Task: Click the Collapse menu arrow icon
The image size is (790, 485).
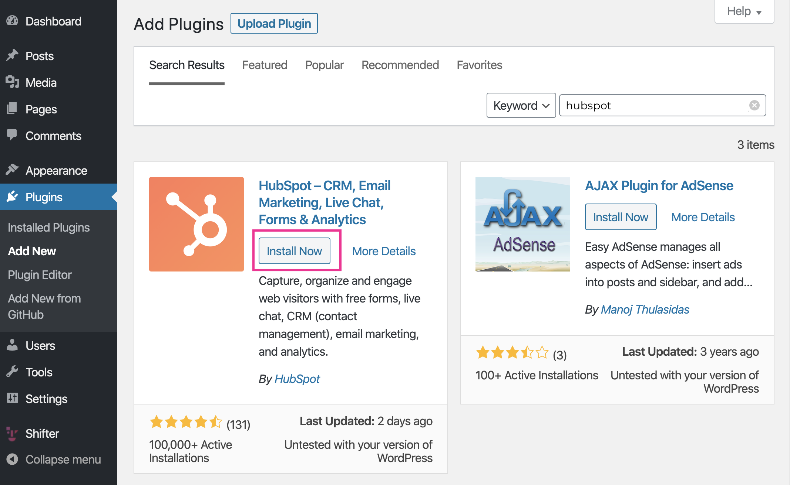Action: tap(12, 459)
